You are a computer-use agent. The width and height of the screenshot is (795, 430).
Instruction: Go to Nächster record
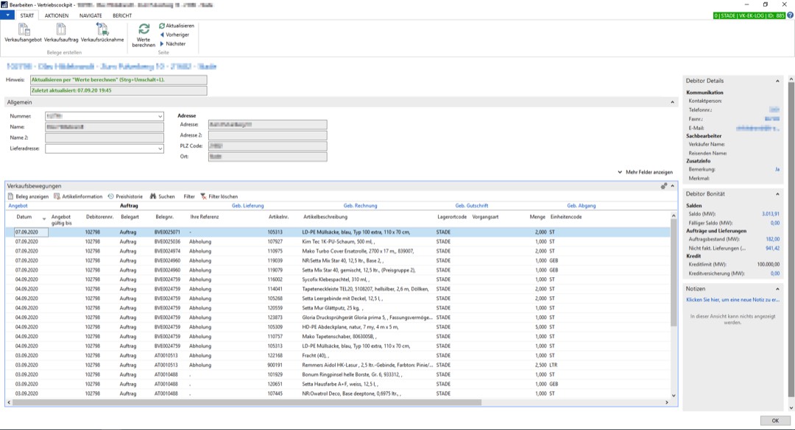point(172,43)
